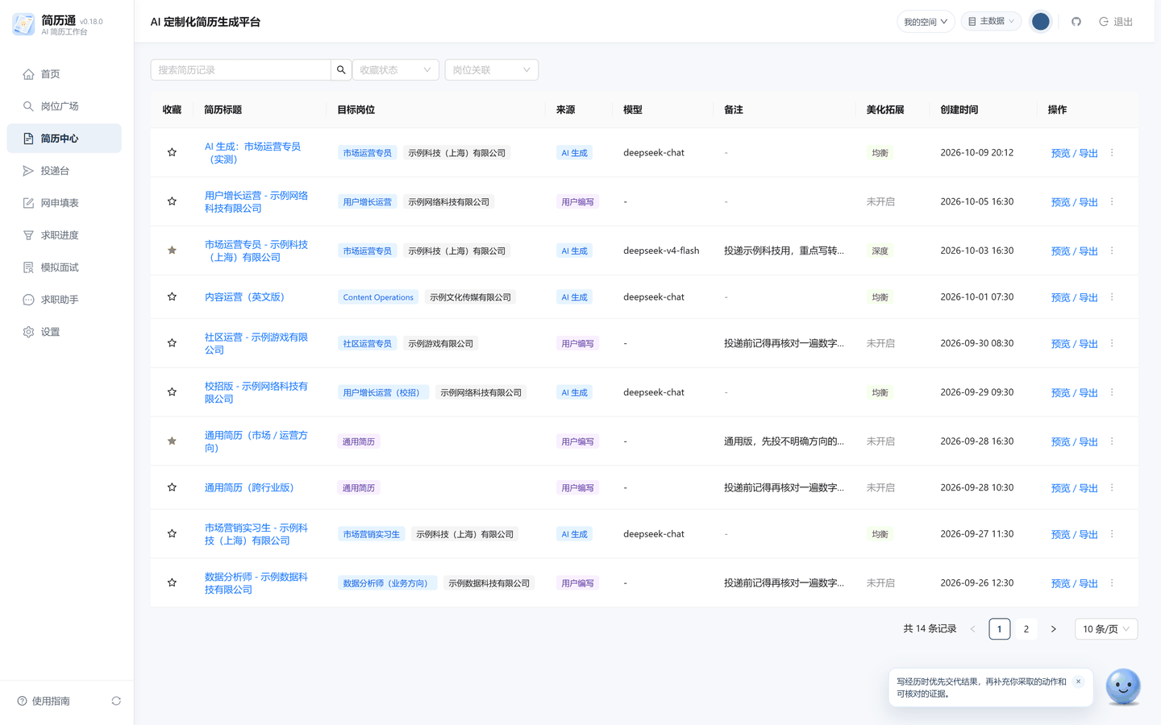
Task: Focus the 搜索简历记录 search field
Action: (x=241, y=70)
